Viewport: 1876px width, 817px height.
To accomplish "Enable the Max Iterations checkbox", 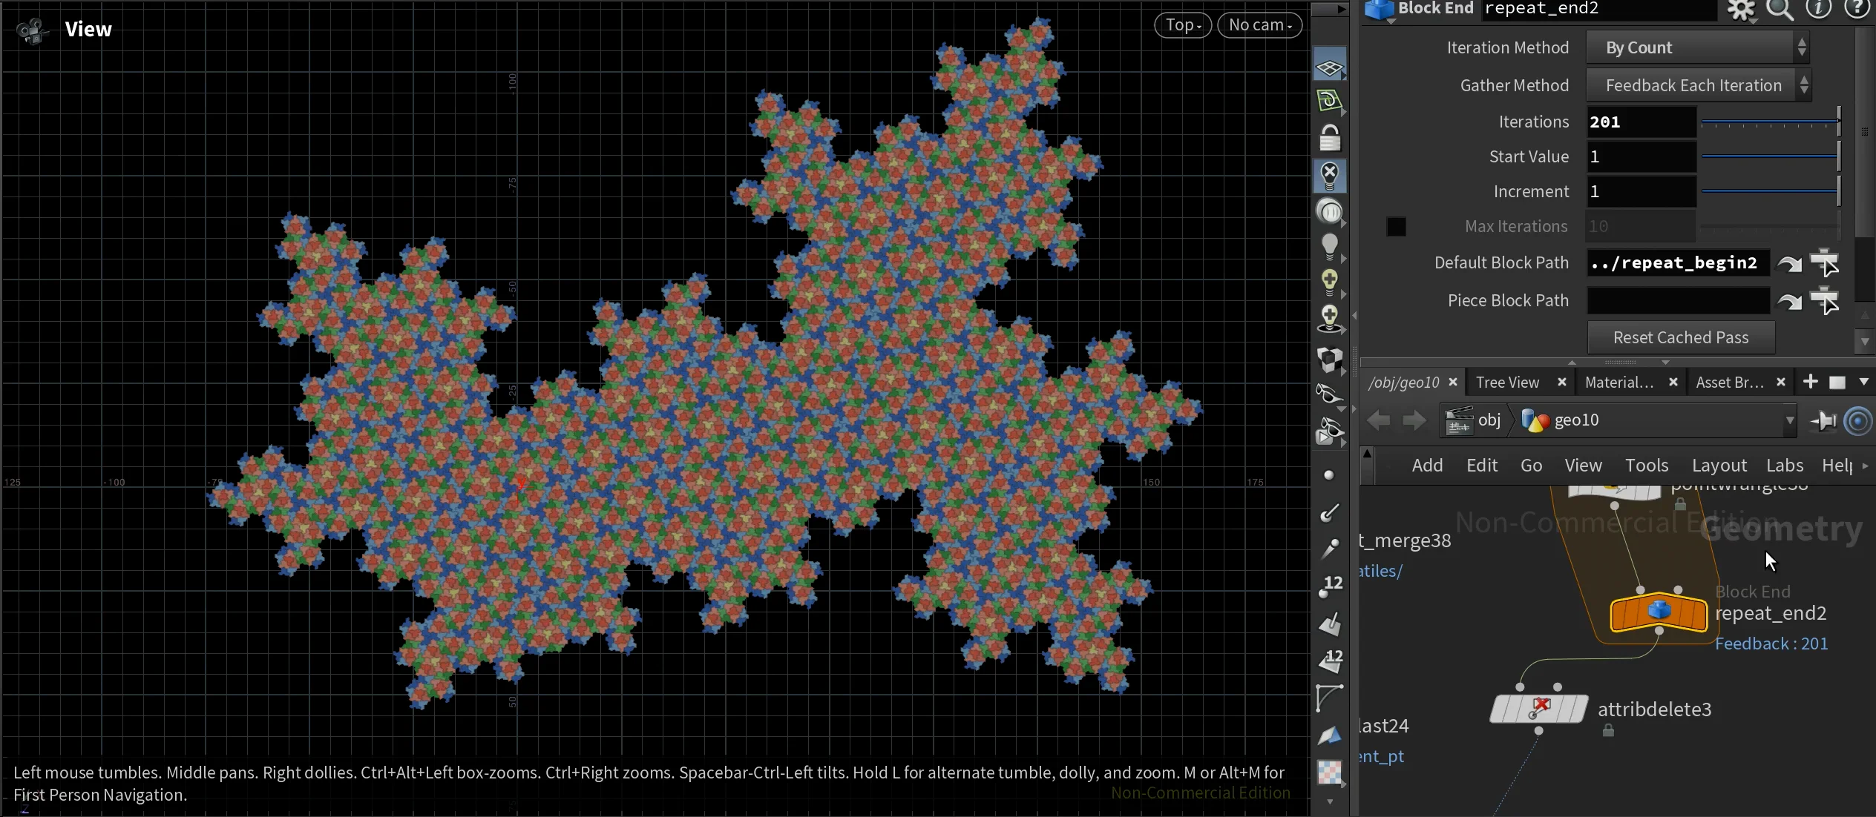I will point(1395,226).
